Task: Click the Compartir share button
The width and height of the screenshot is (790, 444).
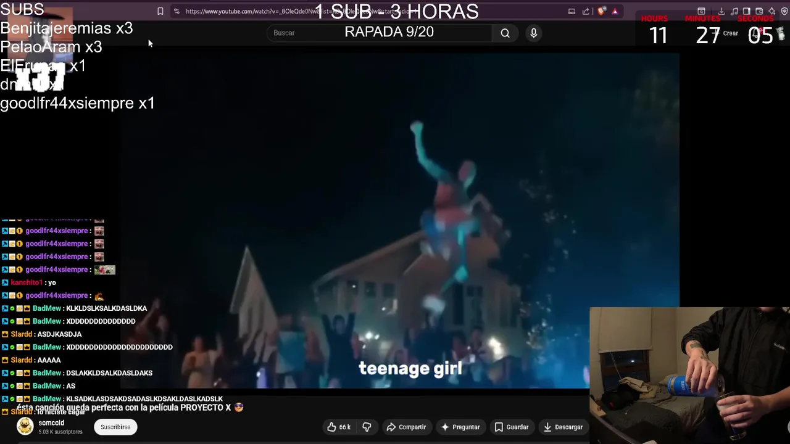Action: (x=406, y=427)
